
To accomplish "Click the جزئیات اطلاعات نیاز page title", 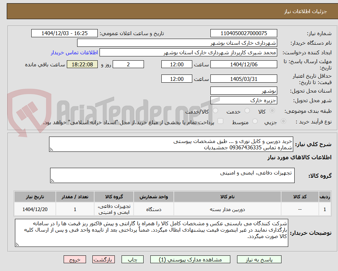I will click(x=305, y=11).
